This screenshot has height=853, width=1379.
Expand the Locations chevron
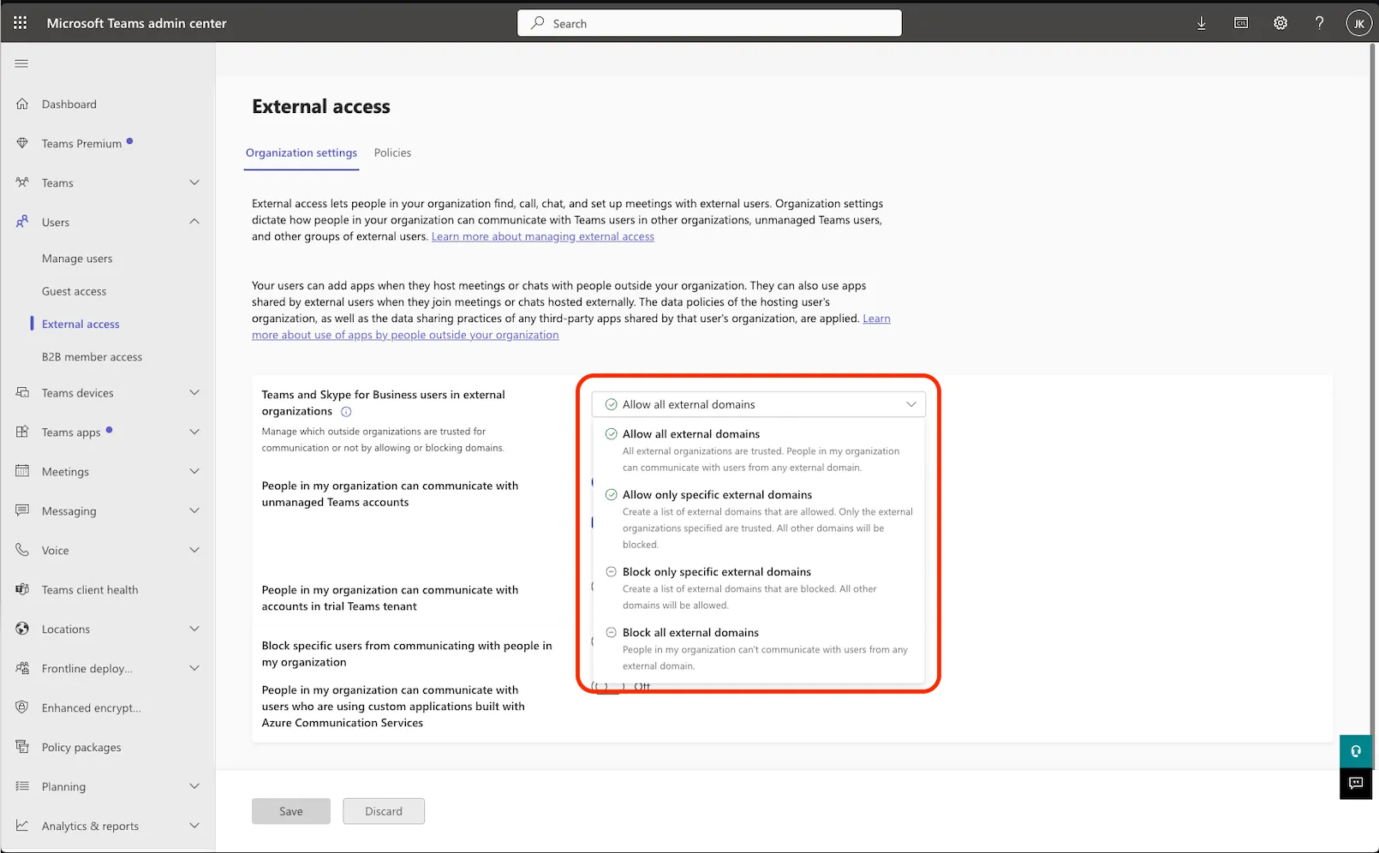tap(194, 629)
